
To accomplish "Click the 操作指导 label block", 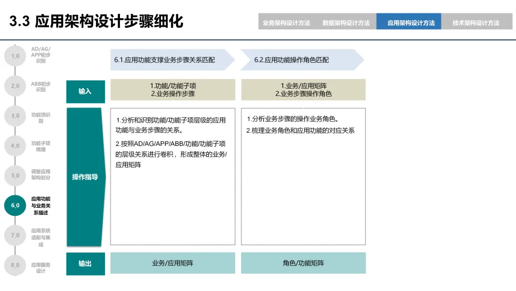I will 86,177.
